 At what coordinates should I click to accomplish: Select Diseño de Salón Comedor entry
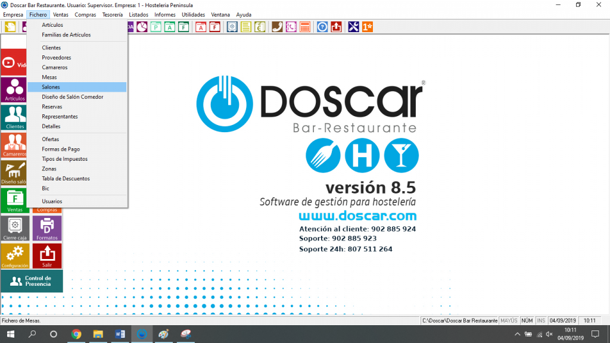coord(77,97)
